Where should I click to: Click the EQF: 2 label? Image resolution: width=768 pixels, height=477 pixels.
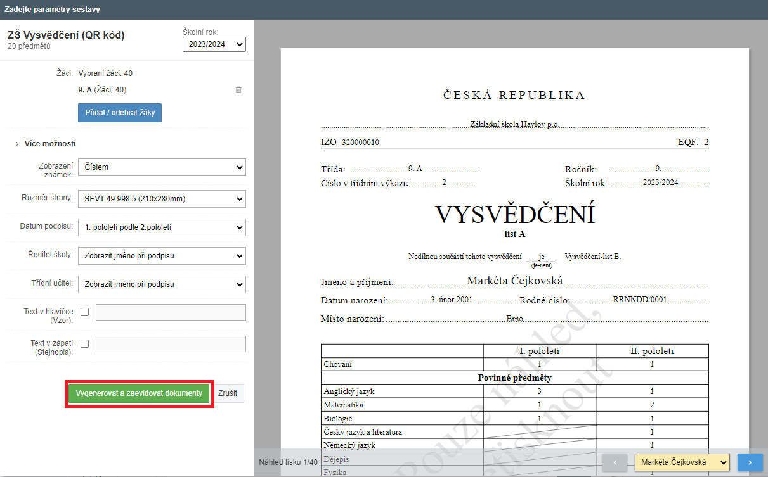(693, 143)
